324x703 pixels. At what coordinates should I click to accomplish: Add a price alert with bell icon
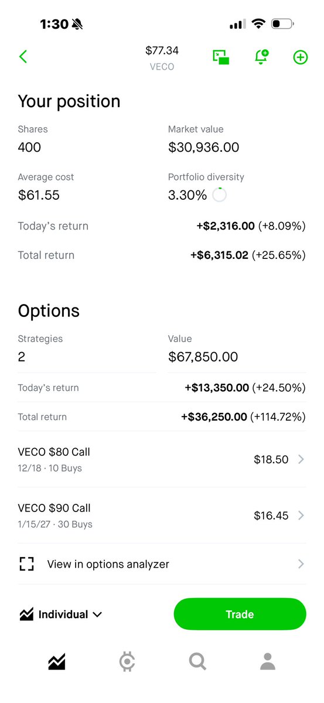[261, 57]
